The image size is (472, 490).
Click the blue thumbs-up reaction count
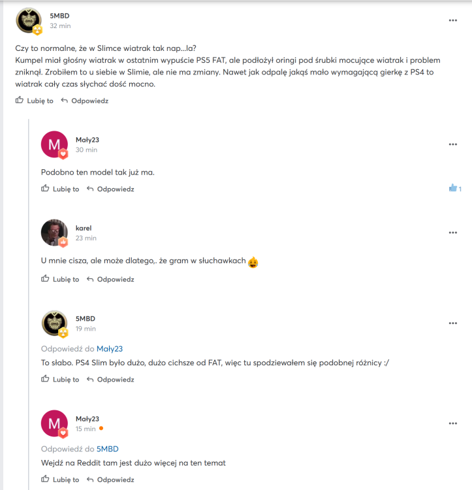(454, 188)
